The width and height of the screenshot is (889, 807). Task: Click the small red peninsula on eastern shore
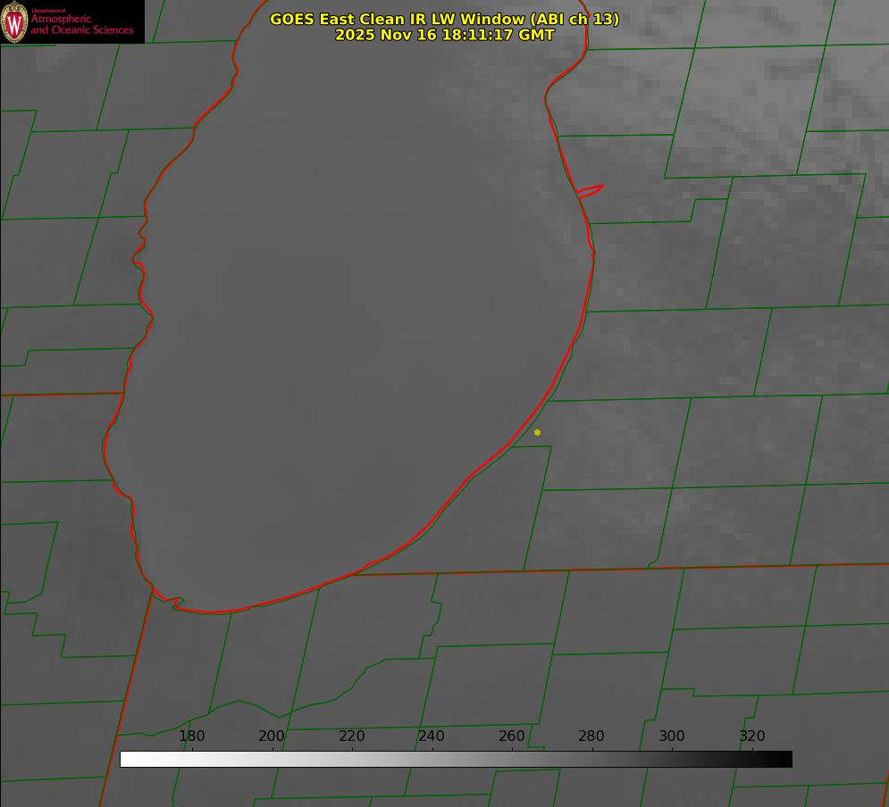591,190
